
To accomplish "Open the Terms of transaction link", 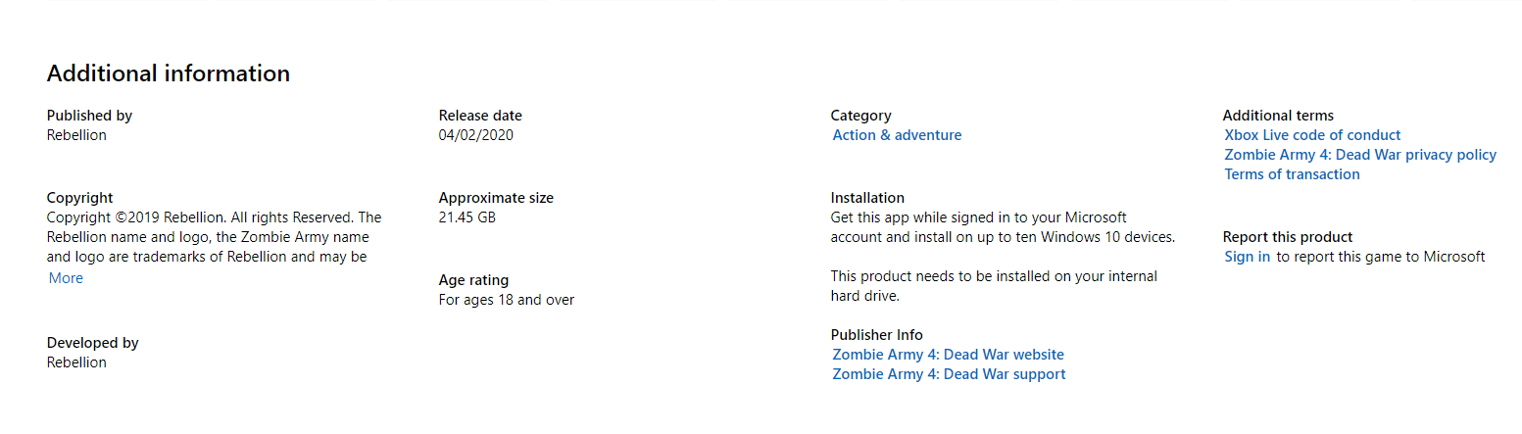I will 1292,174.
